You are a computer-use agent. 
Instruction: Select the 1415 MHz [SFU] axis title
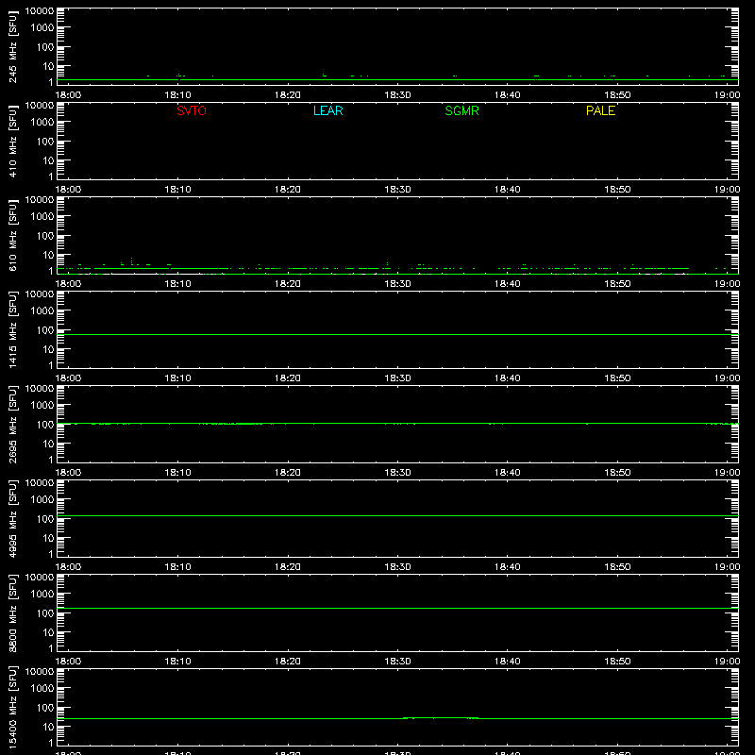[12, 329]
